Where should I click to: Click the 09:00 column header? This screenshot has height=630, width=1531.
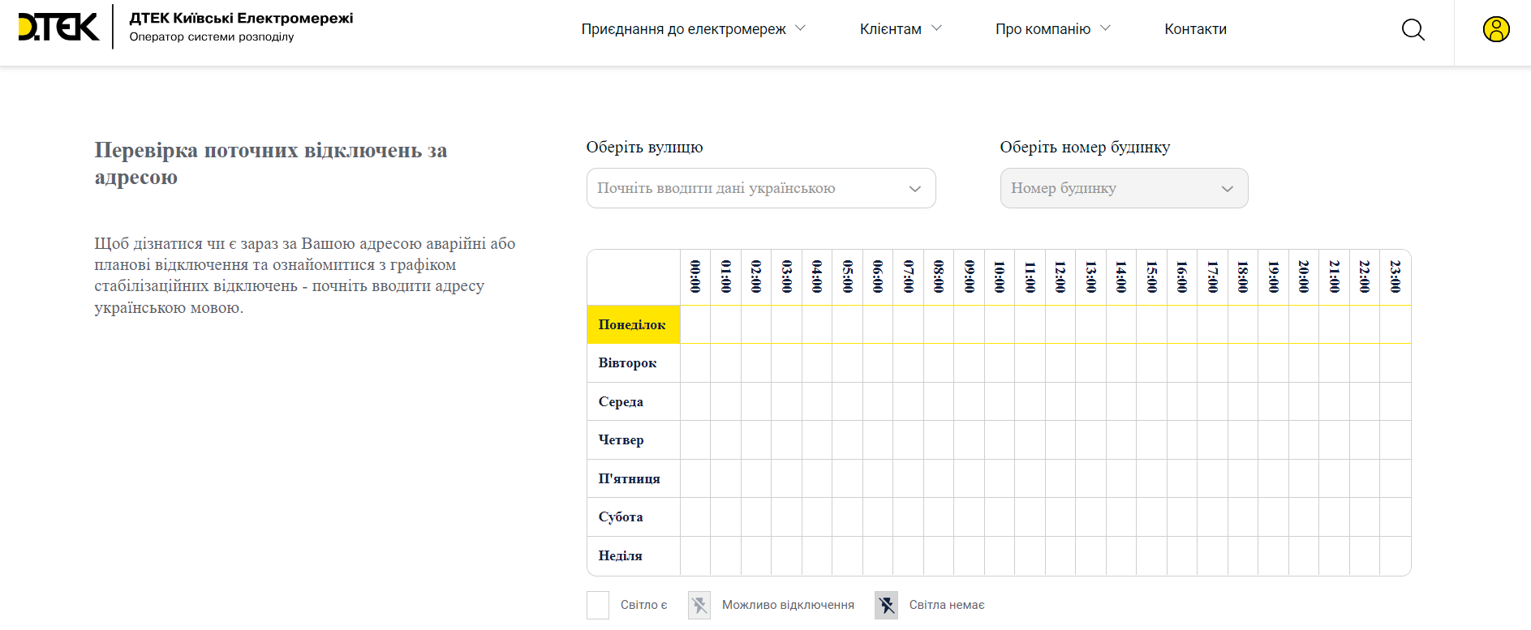970,276
